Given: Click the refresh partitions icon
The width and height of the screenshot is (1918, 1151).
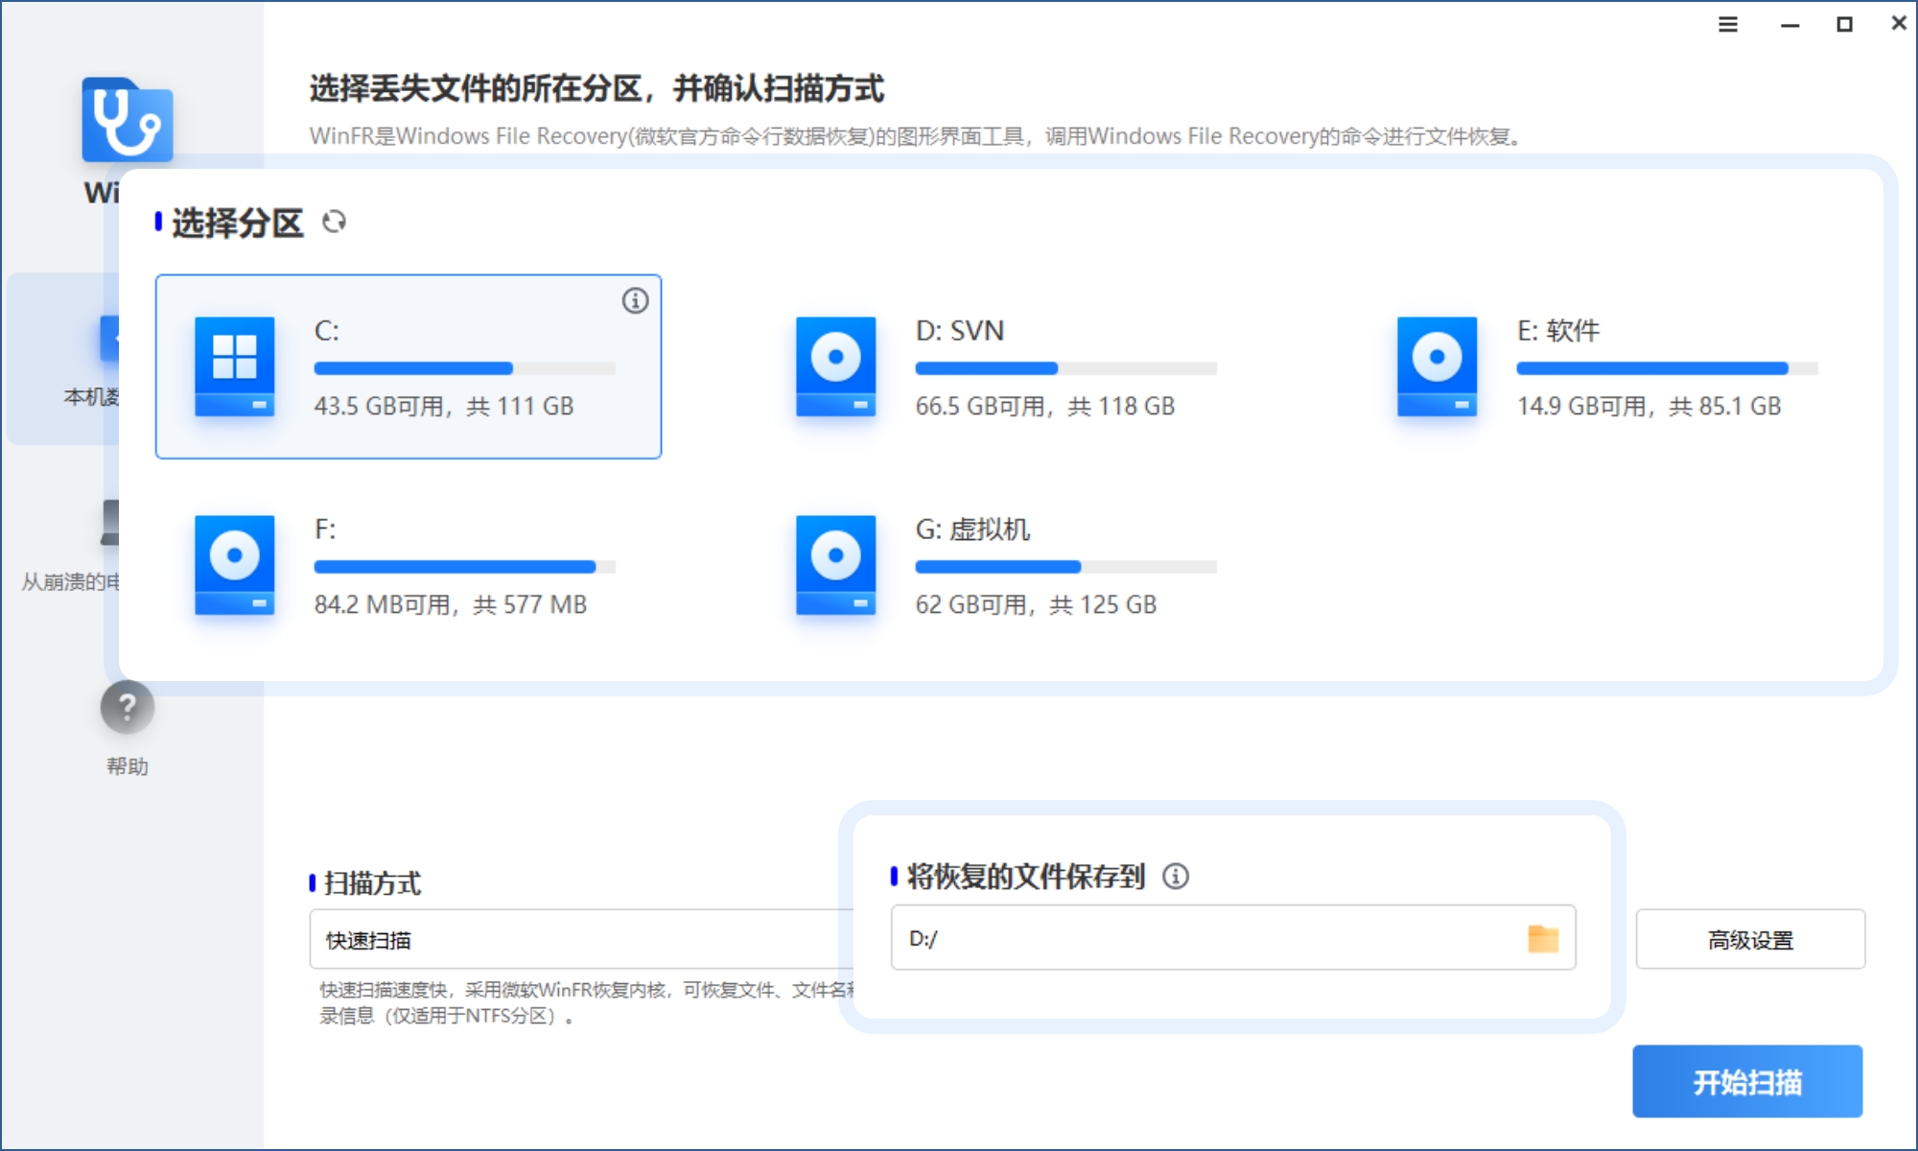Looking at the screenshot, I should (x=334, y=223).
